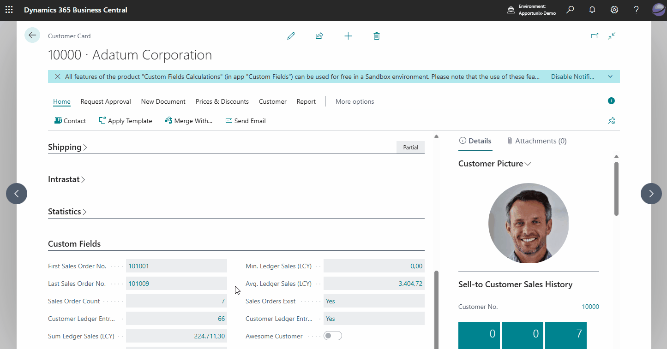Click the back arrow button
This screenshot has width=667, height=349.
pos(32,35)
